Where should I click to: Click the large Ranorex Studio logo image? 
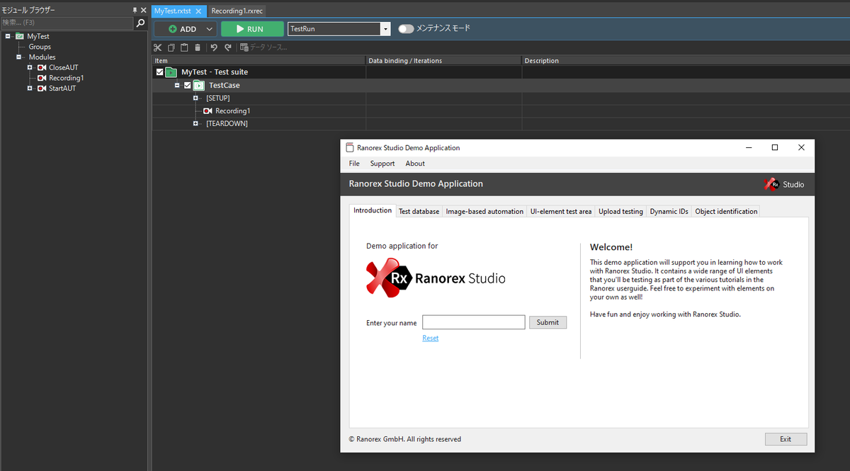(436, 278)
